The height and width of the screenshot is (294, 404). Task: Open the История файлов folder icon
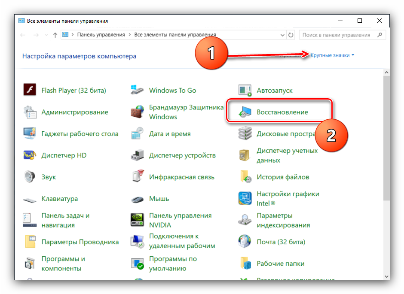coord(245,176)
